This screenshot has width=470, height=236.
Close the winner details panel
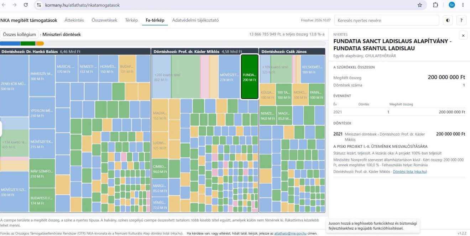tap(463, 35)
